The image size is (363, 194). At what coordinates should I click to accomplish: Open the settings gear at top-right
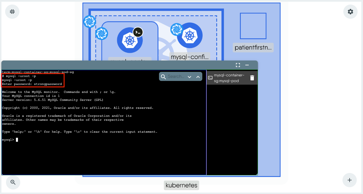point(350,12)
